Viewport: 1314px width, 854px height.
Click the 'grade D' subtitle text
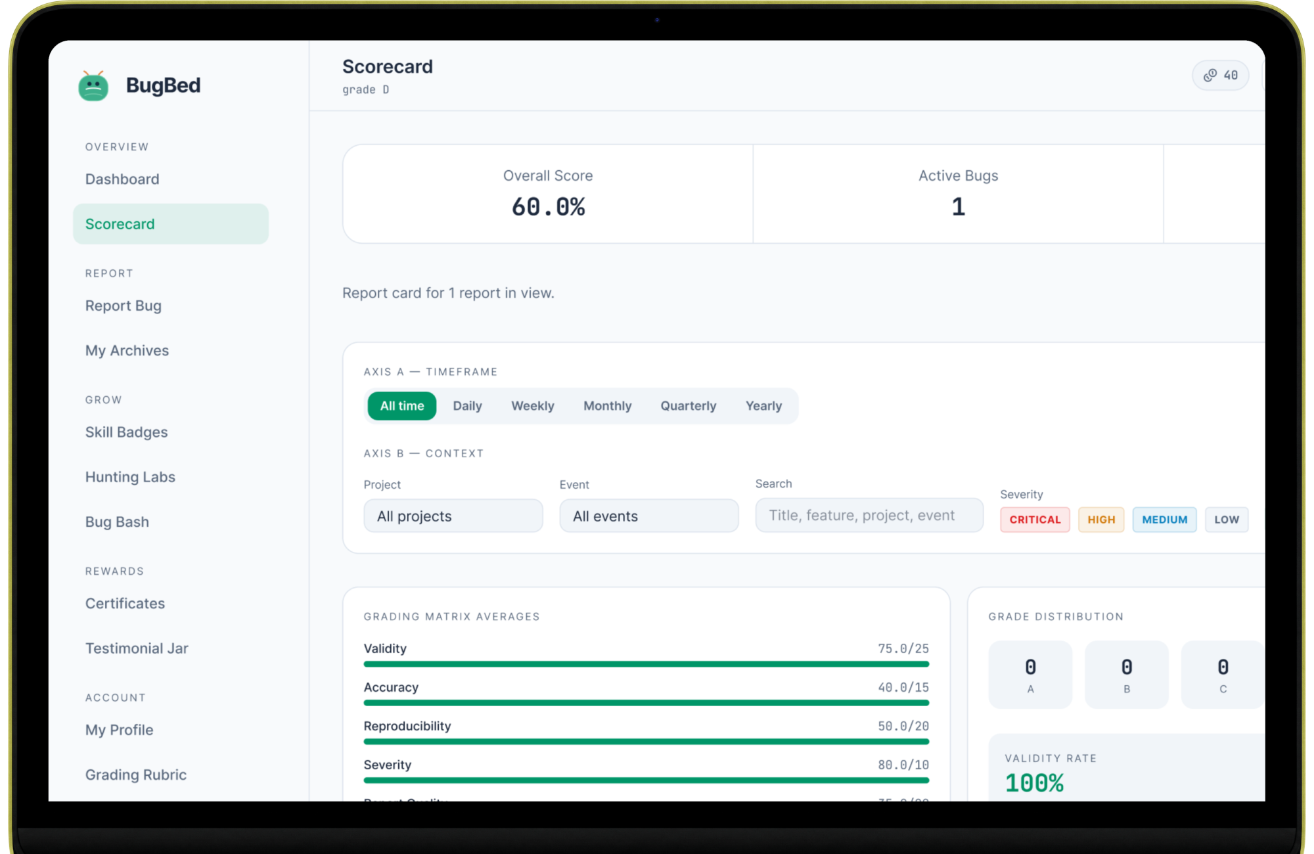click(x=366, y=90)
